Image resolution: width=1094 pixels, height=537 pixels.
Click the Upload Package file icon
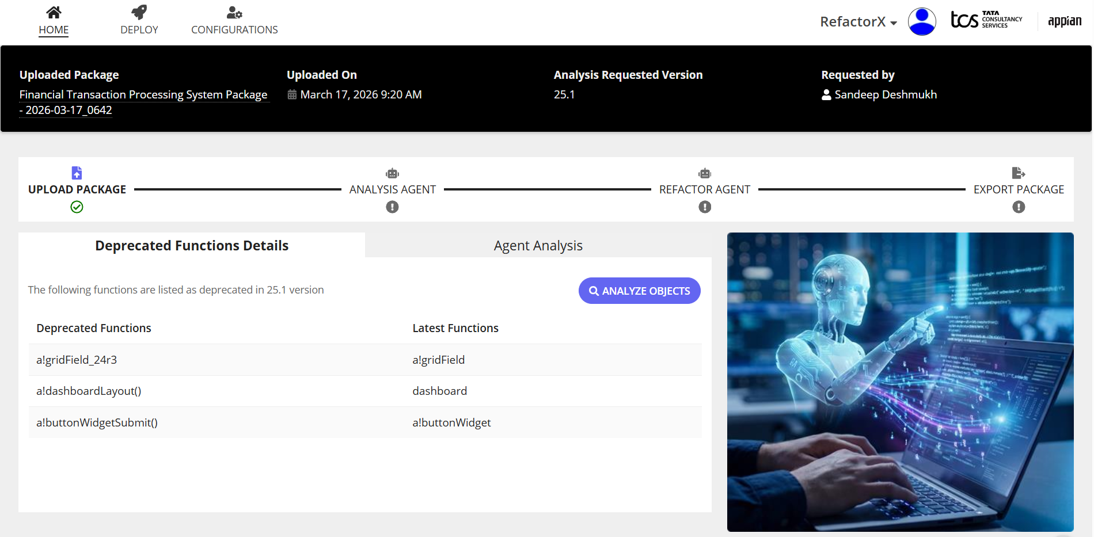(x=77, y=173)
